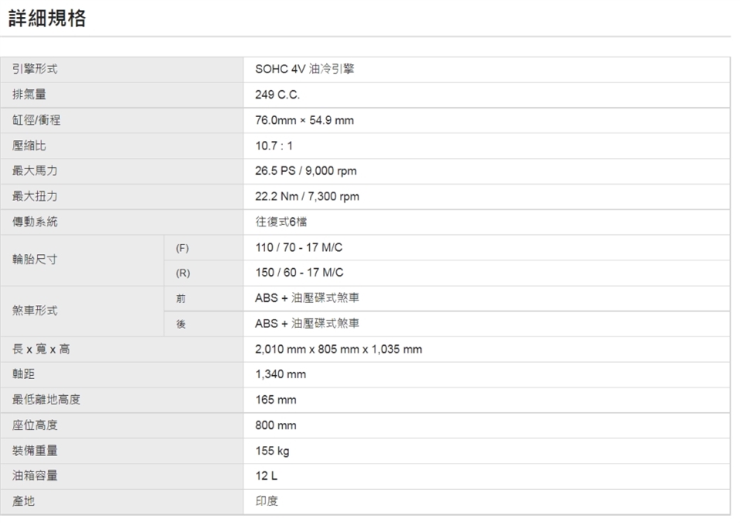
Task: Select the 1,340 mm wheelbase value
Action: coord(281,374)
